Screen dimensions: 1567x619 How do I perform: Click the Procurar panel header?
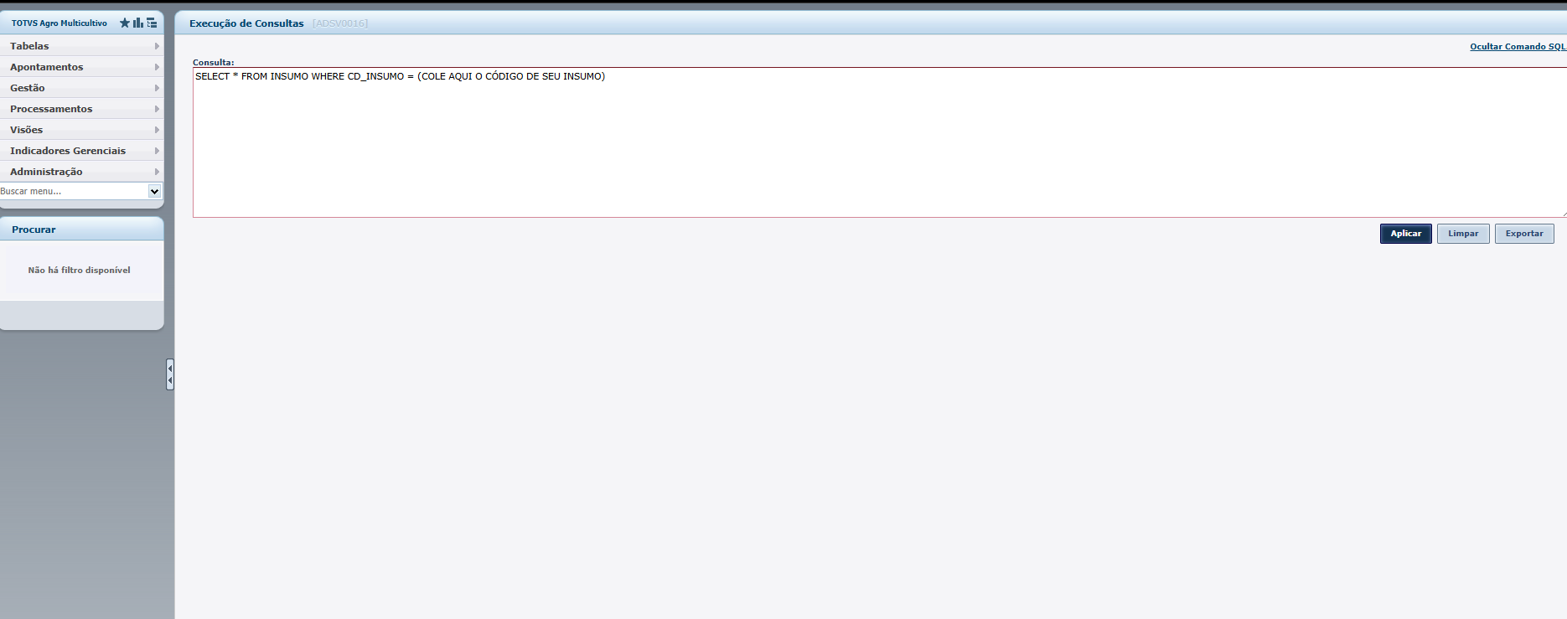(x=82, y=230)
